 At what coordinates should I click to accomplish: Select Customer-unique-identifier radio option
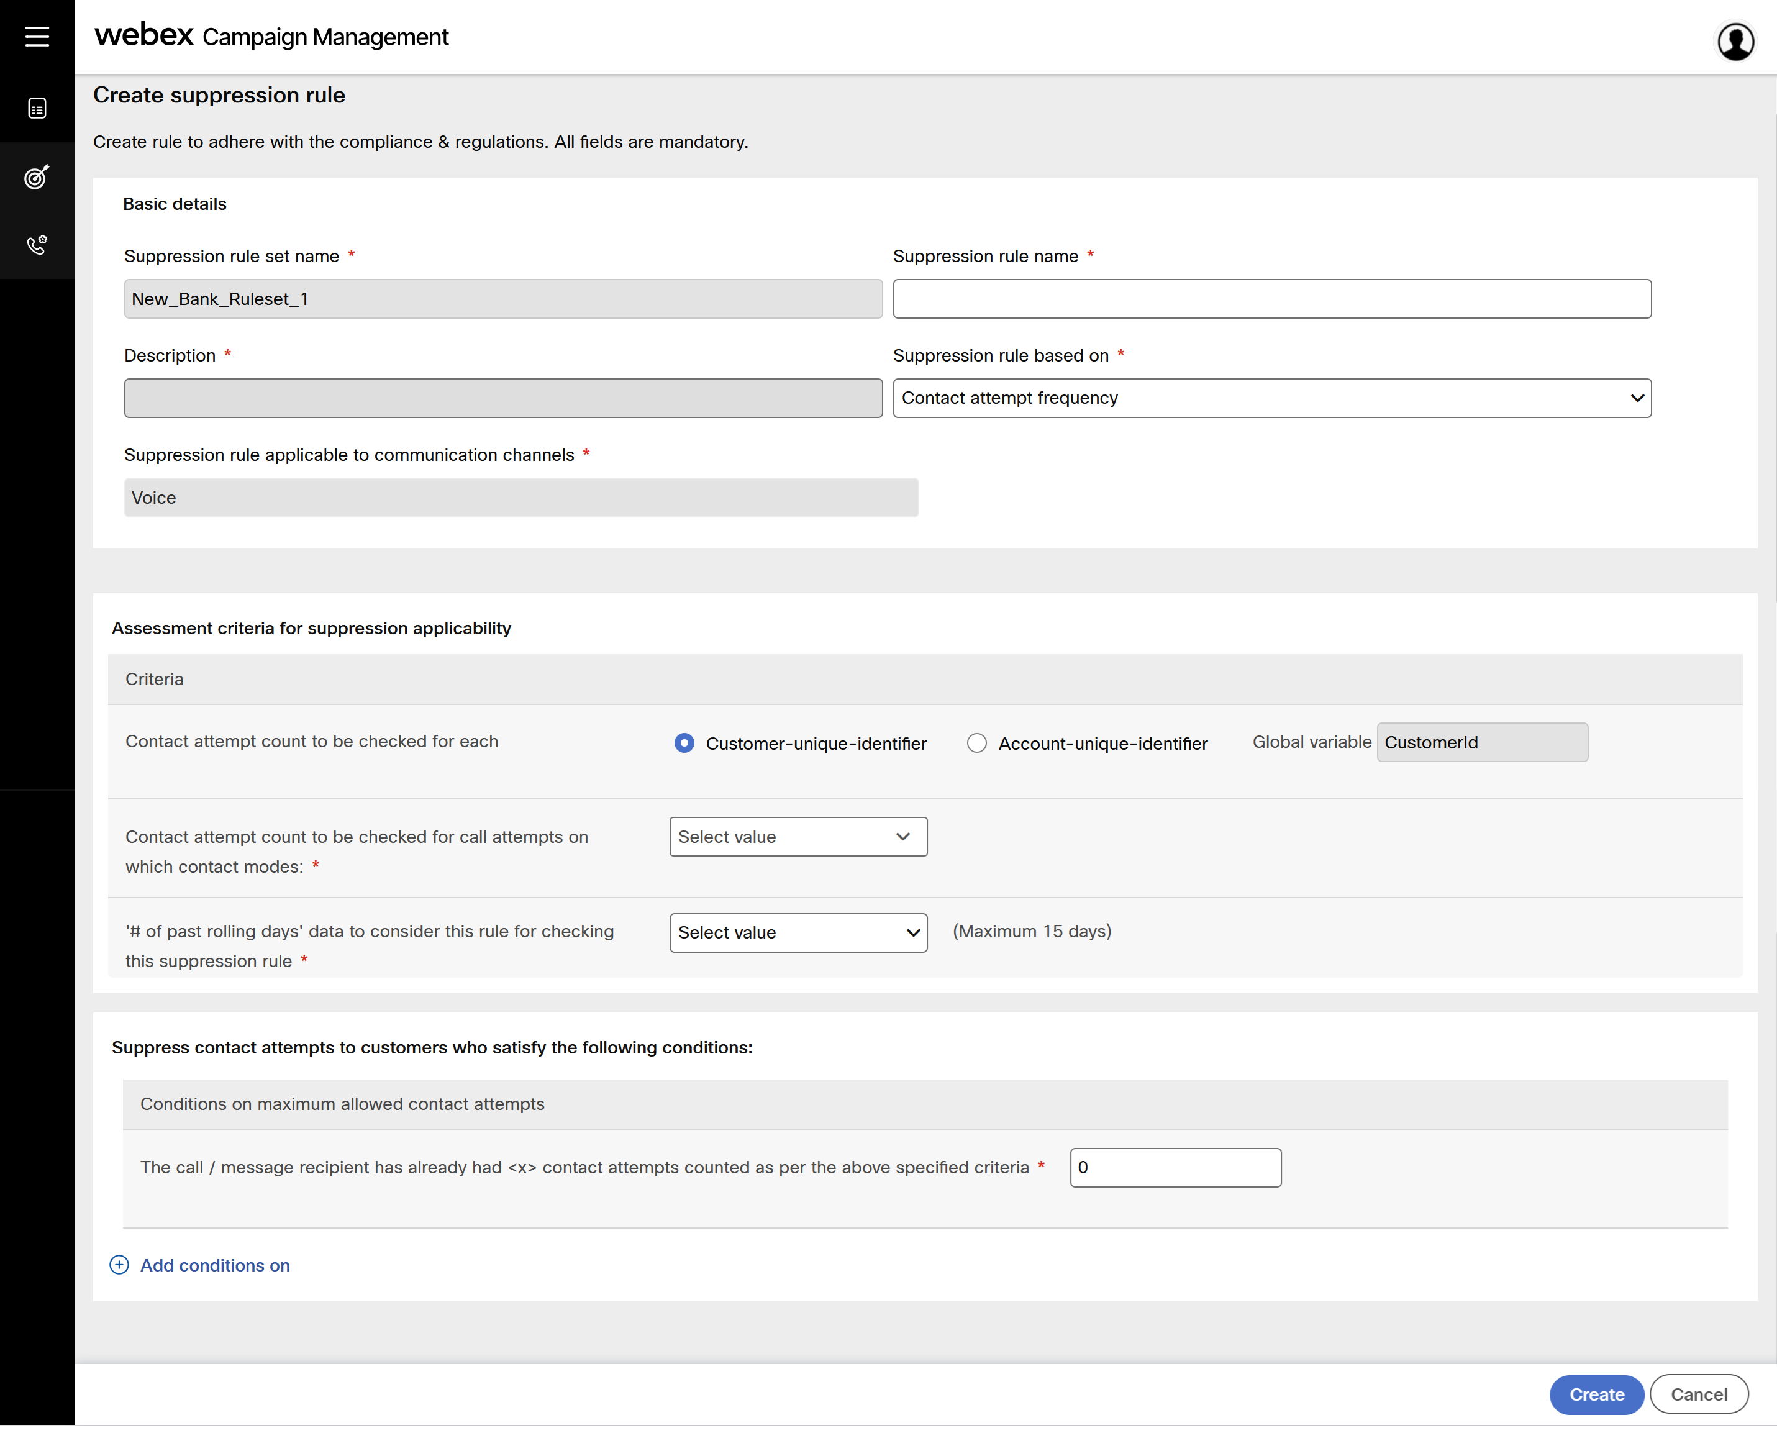(684, 743)
